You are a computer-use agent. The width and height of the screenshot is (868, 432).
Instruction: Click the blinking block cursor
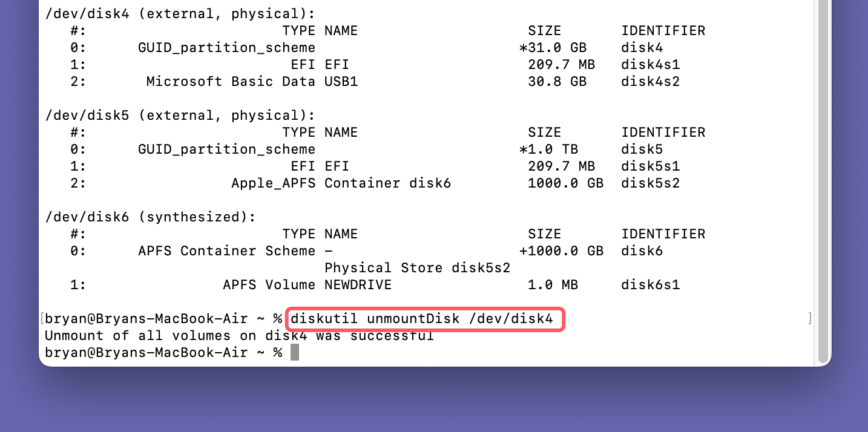pyautogui.click(x=295, y=352)
